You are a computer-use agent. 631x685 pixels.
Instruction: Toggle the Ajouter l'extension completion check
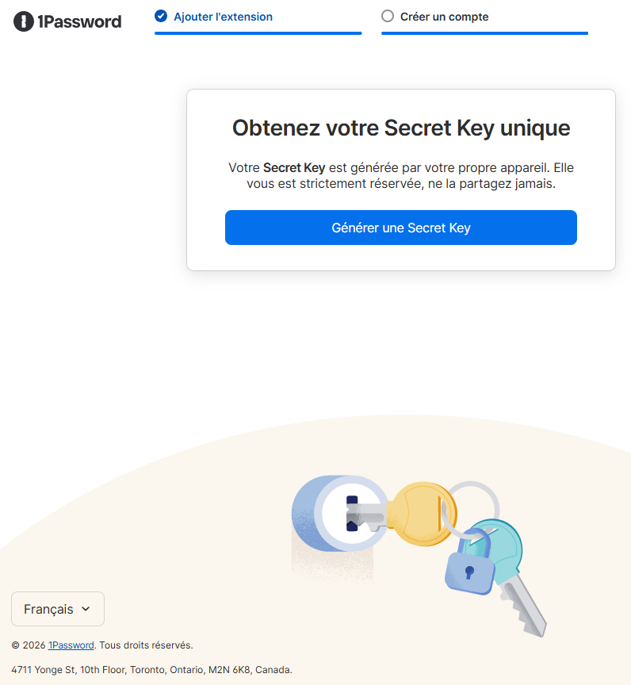click(161, 15)
